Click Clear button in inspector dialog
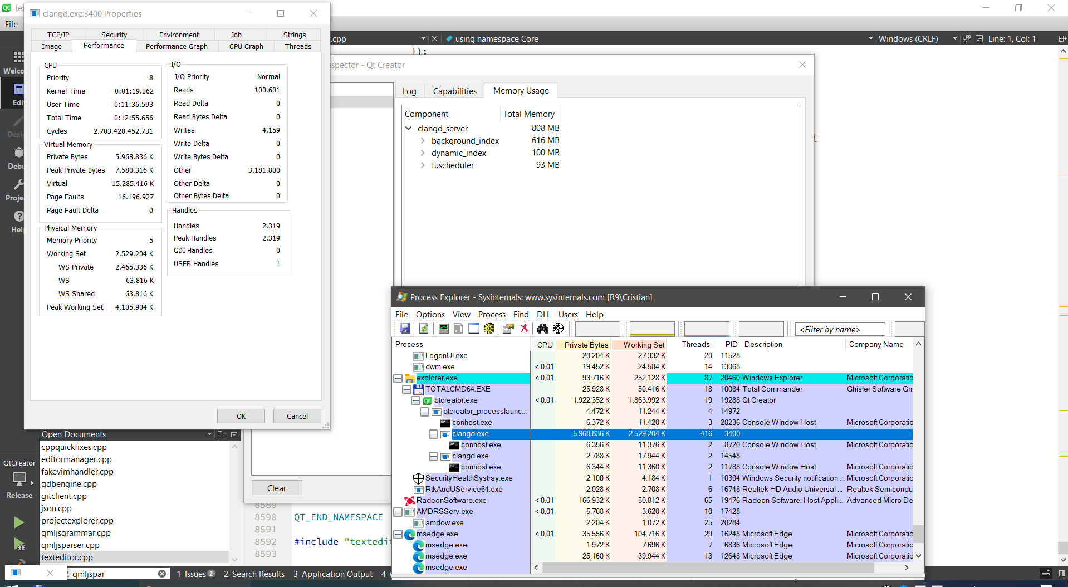1068x587 pixels. tap(277, 488)
